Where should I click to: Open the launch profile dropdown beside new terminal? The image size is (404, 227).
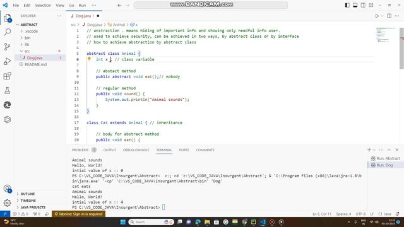[x=374, y=150]
